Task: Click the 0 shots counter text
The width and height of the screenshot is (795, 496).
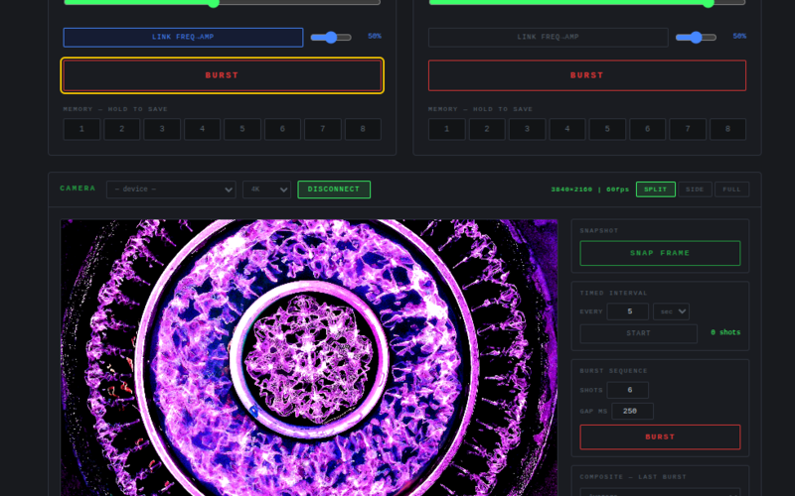Action: pos(725,332)
